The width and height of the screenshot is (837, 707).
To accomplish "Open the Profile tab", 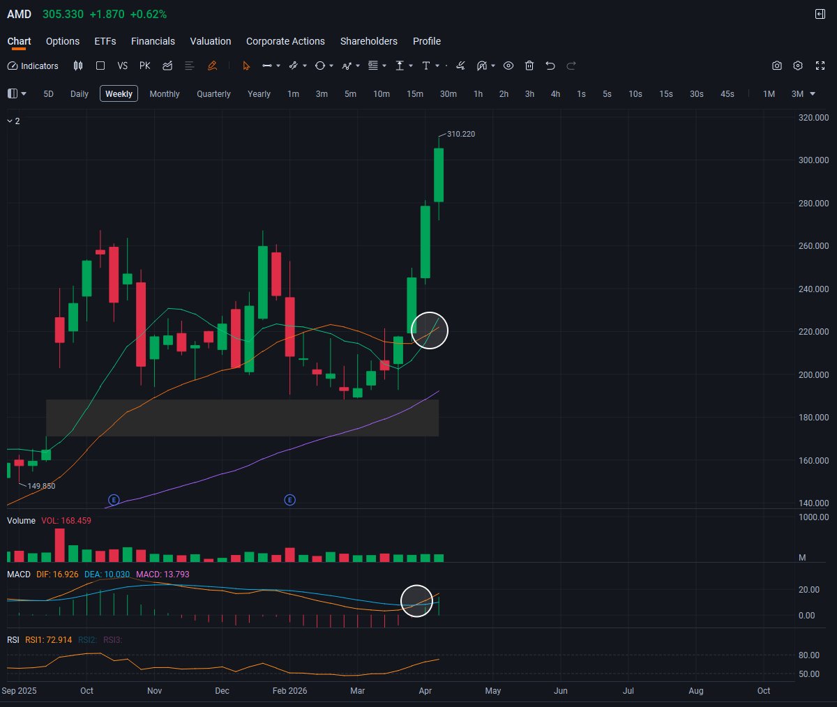I will 427,41.
